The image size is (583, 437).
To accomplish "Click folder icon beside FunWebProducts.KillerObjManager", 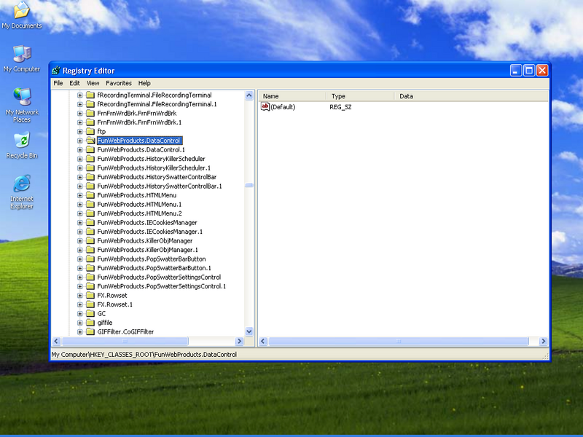I will pyautogui.click(x=90, y=240).
